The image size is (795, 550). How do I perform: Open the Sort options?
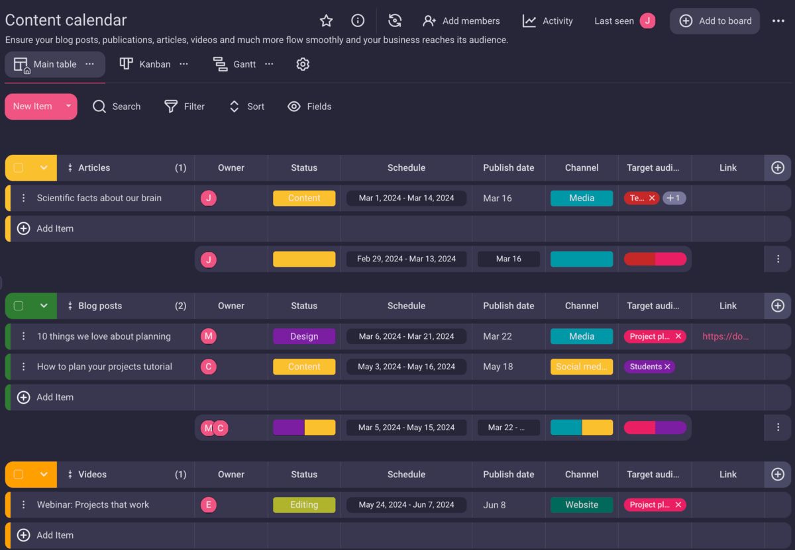246,107
